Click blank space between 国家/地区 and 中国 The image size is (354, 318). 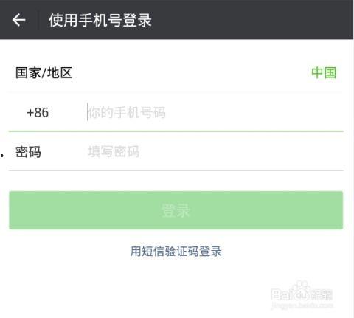[192, 73]
